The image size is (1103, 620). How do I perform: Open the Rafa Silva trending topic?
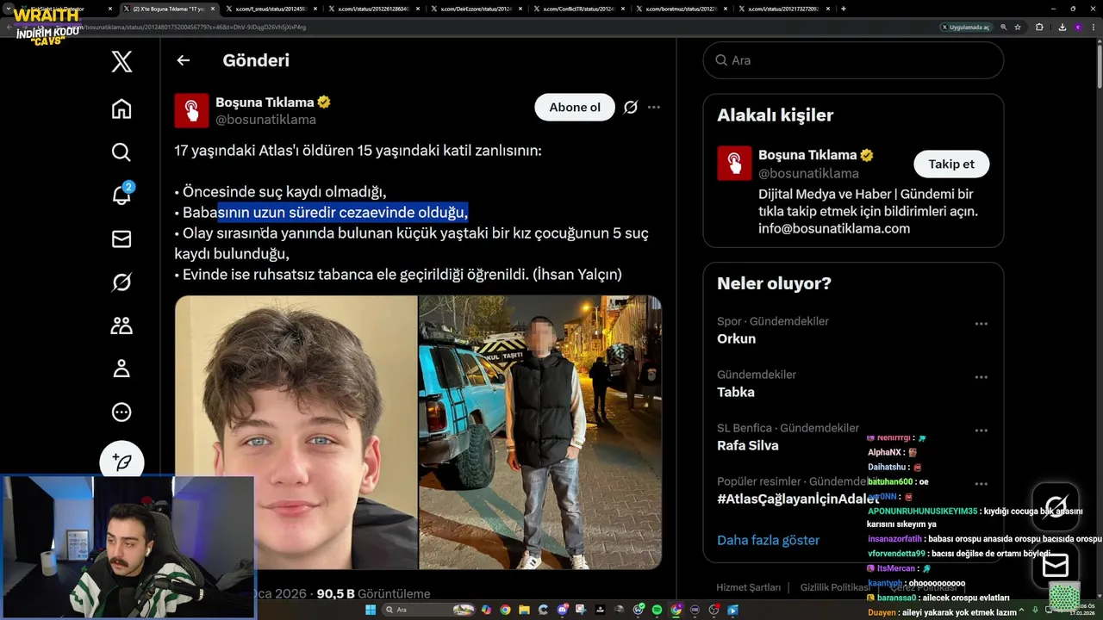tap(747, 445)
